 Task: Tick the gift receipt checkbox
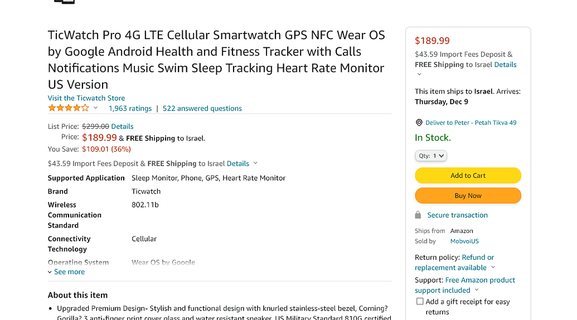coord(419,301)
